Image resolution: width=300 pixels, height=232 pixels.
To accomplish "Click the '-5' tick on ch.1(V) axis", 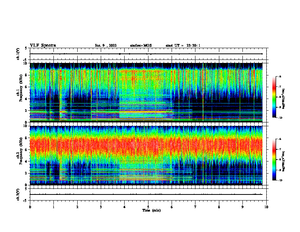I will coord(26,60).
